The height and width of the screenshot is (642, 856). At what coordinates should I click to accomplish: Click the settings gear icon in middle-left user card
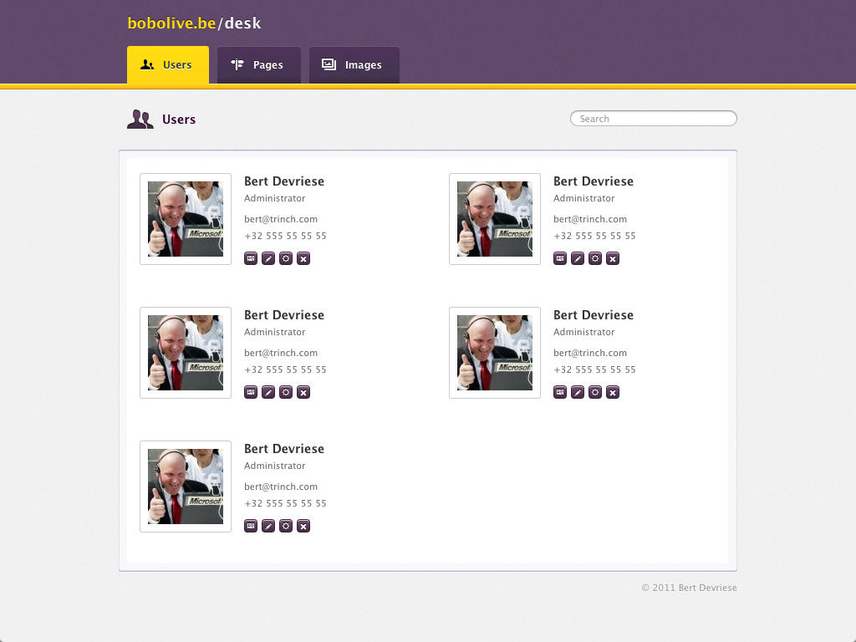[x=286, y=392]
